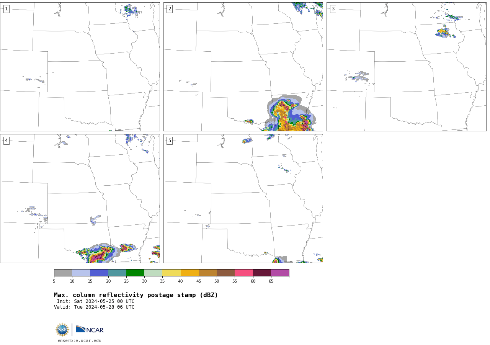Click the orange 40-45 dBZ swatch
The height and width of the screenshot is (345, 490).
click(x=189, y=273)
